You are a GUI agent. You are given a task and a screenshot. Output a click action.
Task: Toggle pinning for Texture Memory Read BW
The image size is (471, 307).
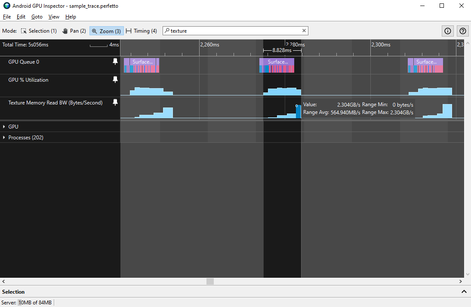(115, 102)
